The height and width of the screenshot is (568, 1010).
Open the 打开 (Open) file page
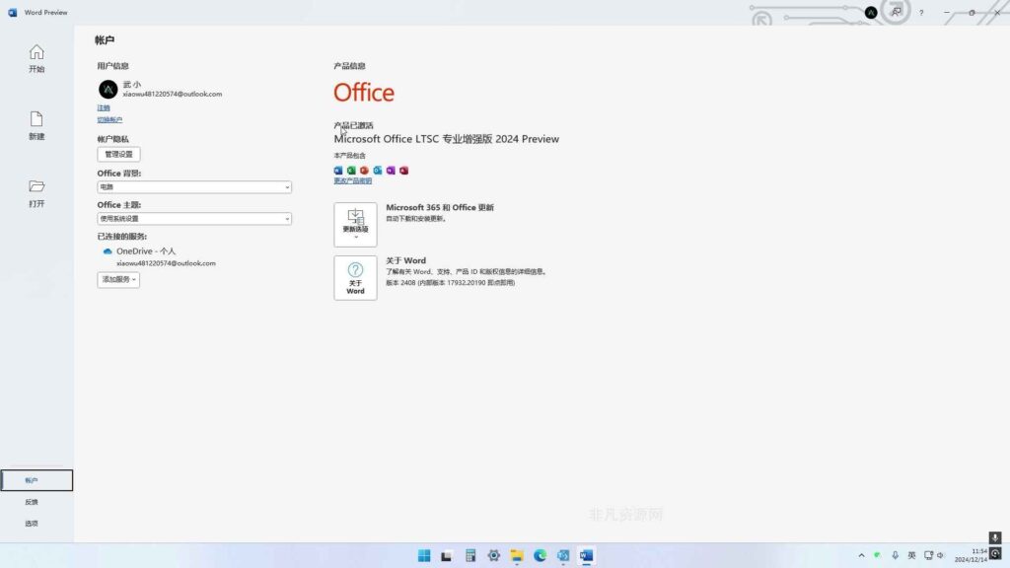point(36,193)
